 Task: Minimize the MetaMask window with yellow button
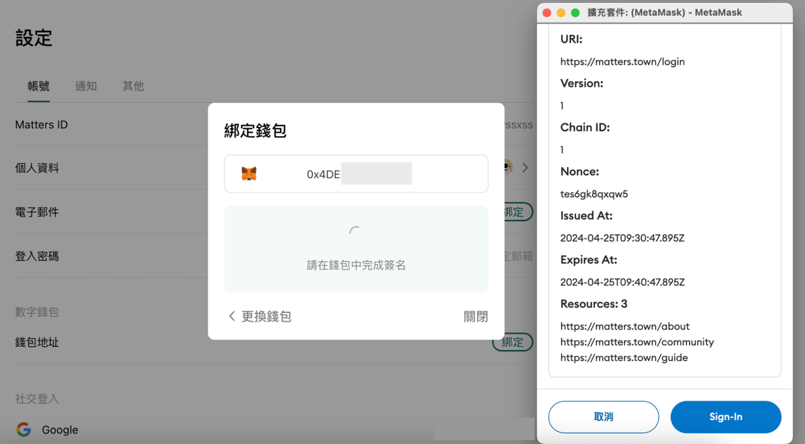coord(561,12)
